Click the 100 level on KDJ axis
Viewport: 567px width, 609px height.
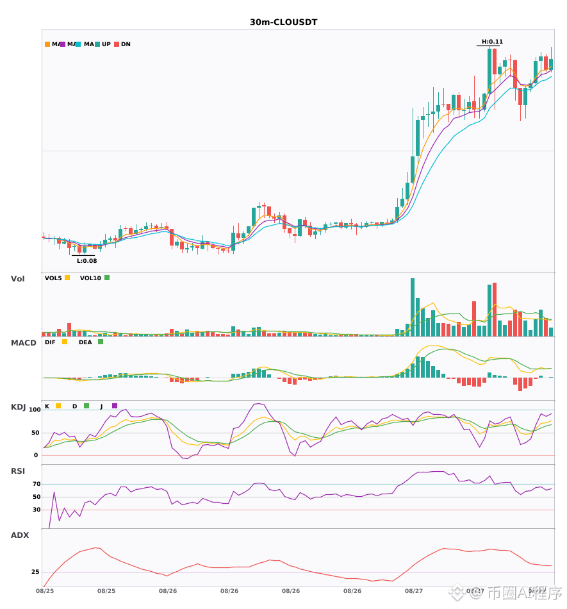point(35,410)
